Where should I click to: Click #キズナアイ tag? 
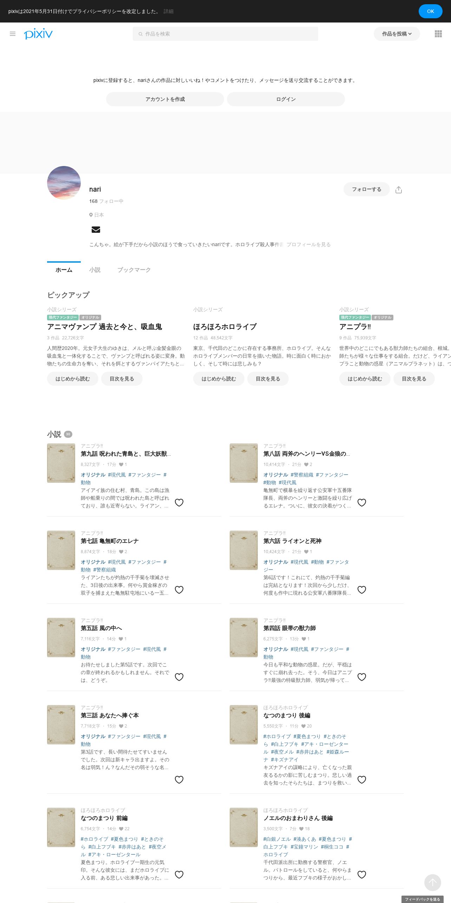pyautogui.click(x=285, y=760)
